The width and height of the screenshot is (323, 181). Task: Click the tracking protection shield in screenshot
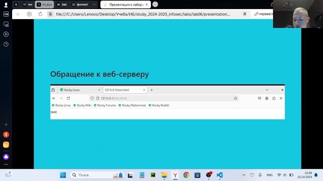pyautogui.click(x=92, y=99)
